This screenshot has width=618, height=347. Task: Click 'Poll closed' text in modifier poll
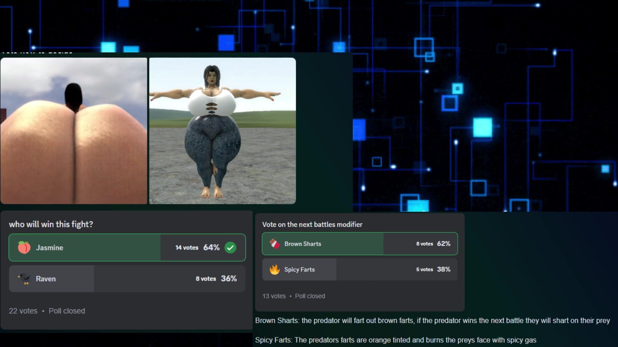[x=310, y=296]
